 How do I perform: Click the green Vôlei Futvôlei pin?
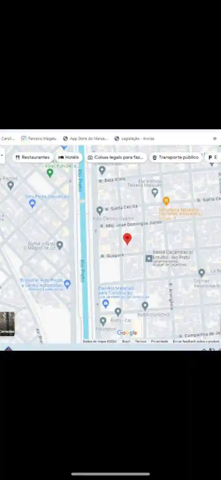tap(50, 173)
